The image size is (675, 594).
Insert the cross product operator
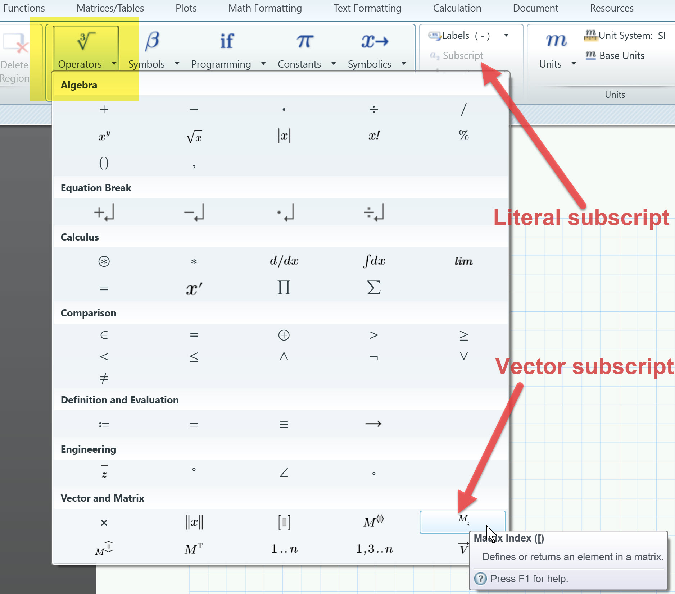click(104, 523)
